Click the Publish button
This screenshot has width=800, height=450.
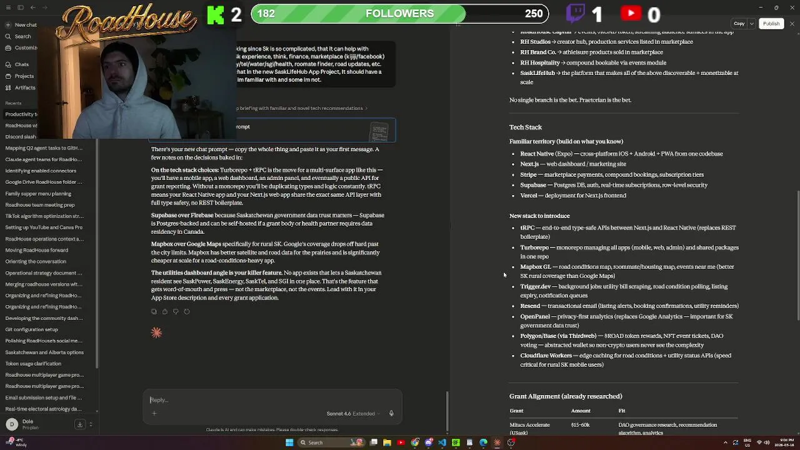(771, 24)
